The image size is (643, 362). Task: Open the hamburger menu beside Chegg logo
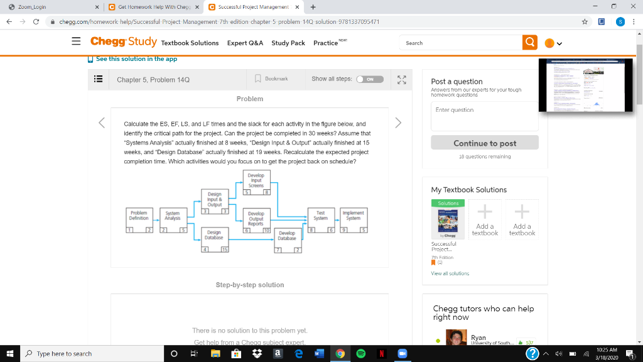(x=76, y=41)
